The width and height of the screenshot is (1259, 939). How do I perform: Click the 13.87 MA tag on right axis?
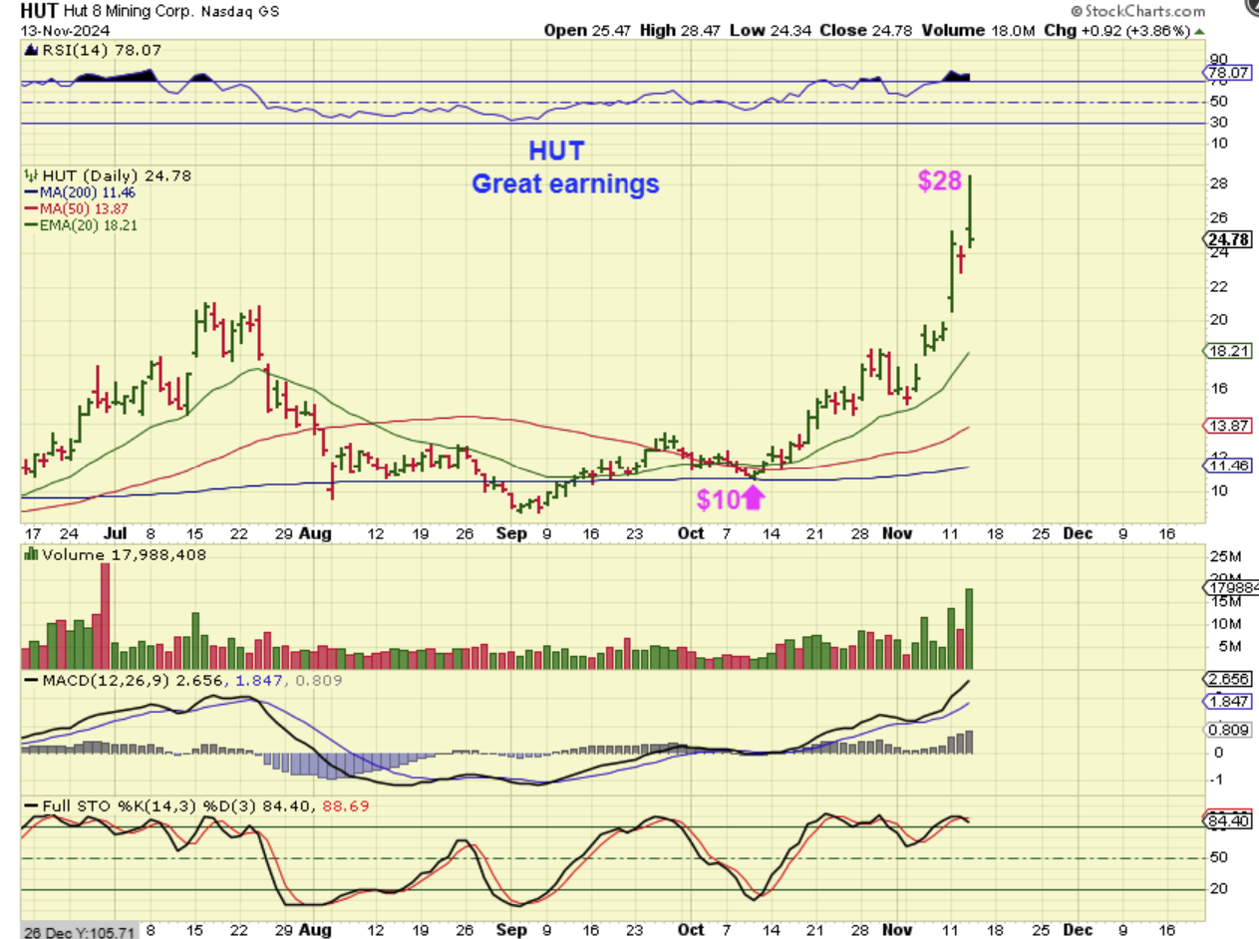coord(1227,425)
